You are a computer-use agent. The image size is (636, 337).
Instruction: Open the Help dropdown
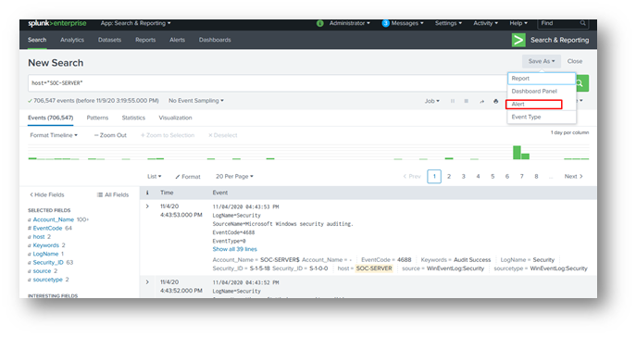(518, 23)
